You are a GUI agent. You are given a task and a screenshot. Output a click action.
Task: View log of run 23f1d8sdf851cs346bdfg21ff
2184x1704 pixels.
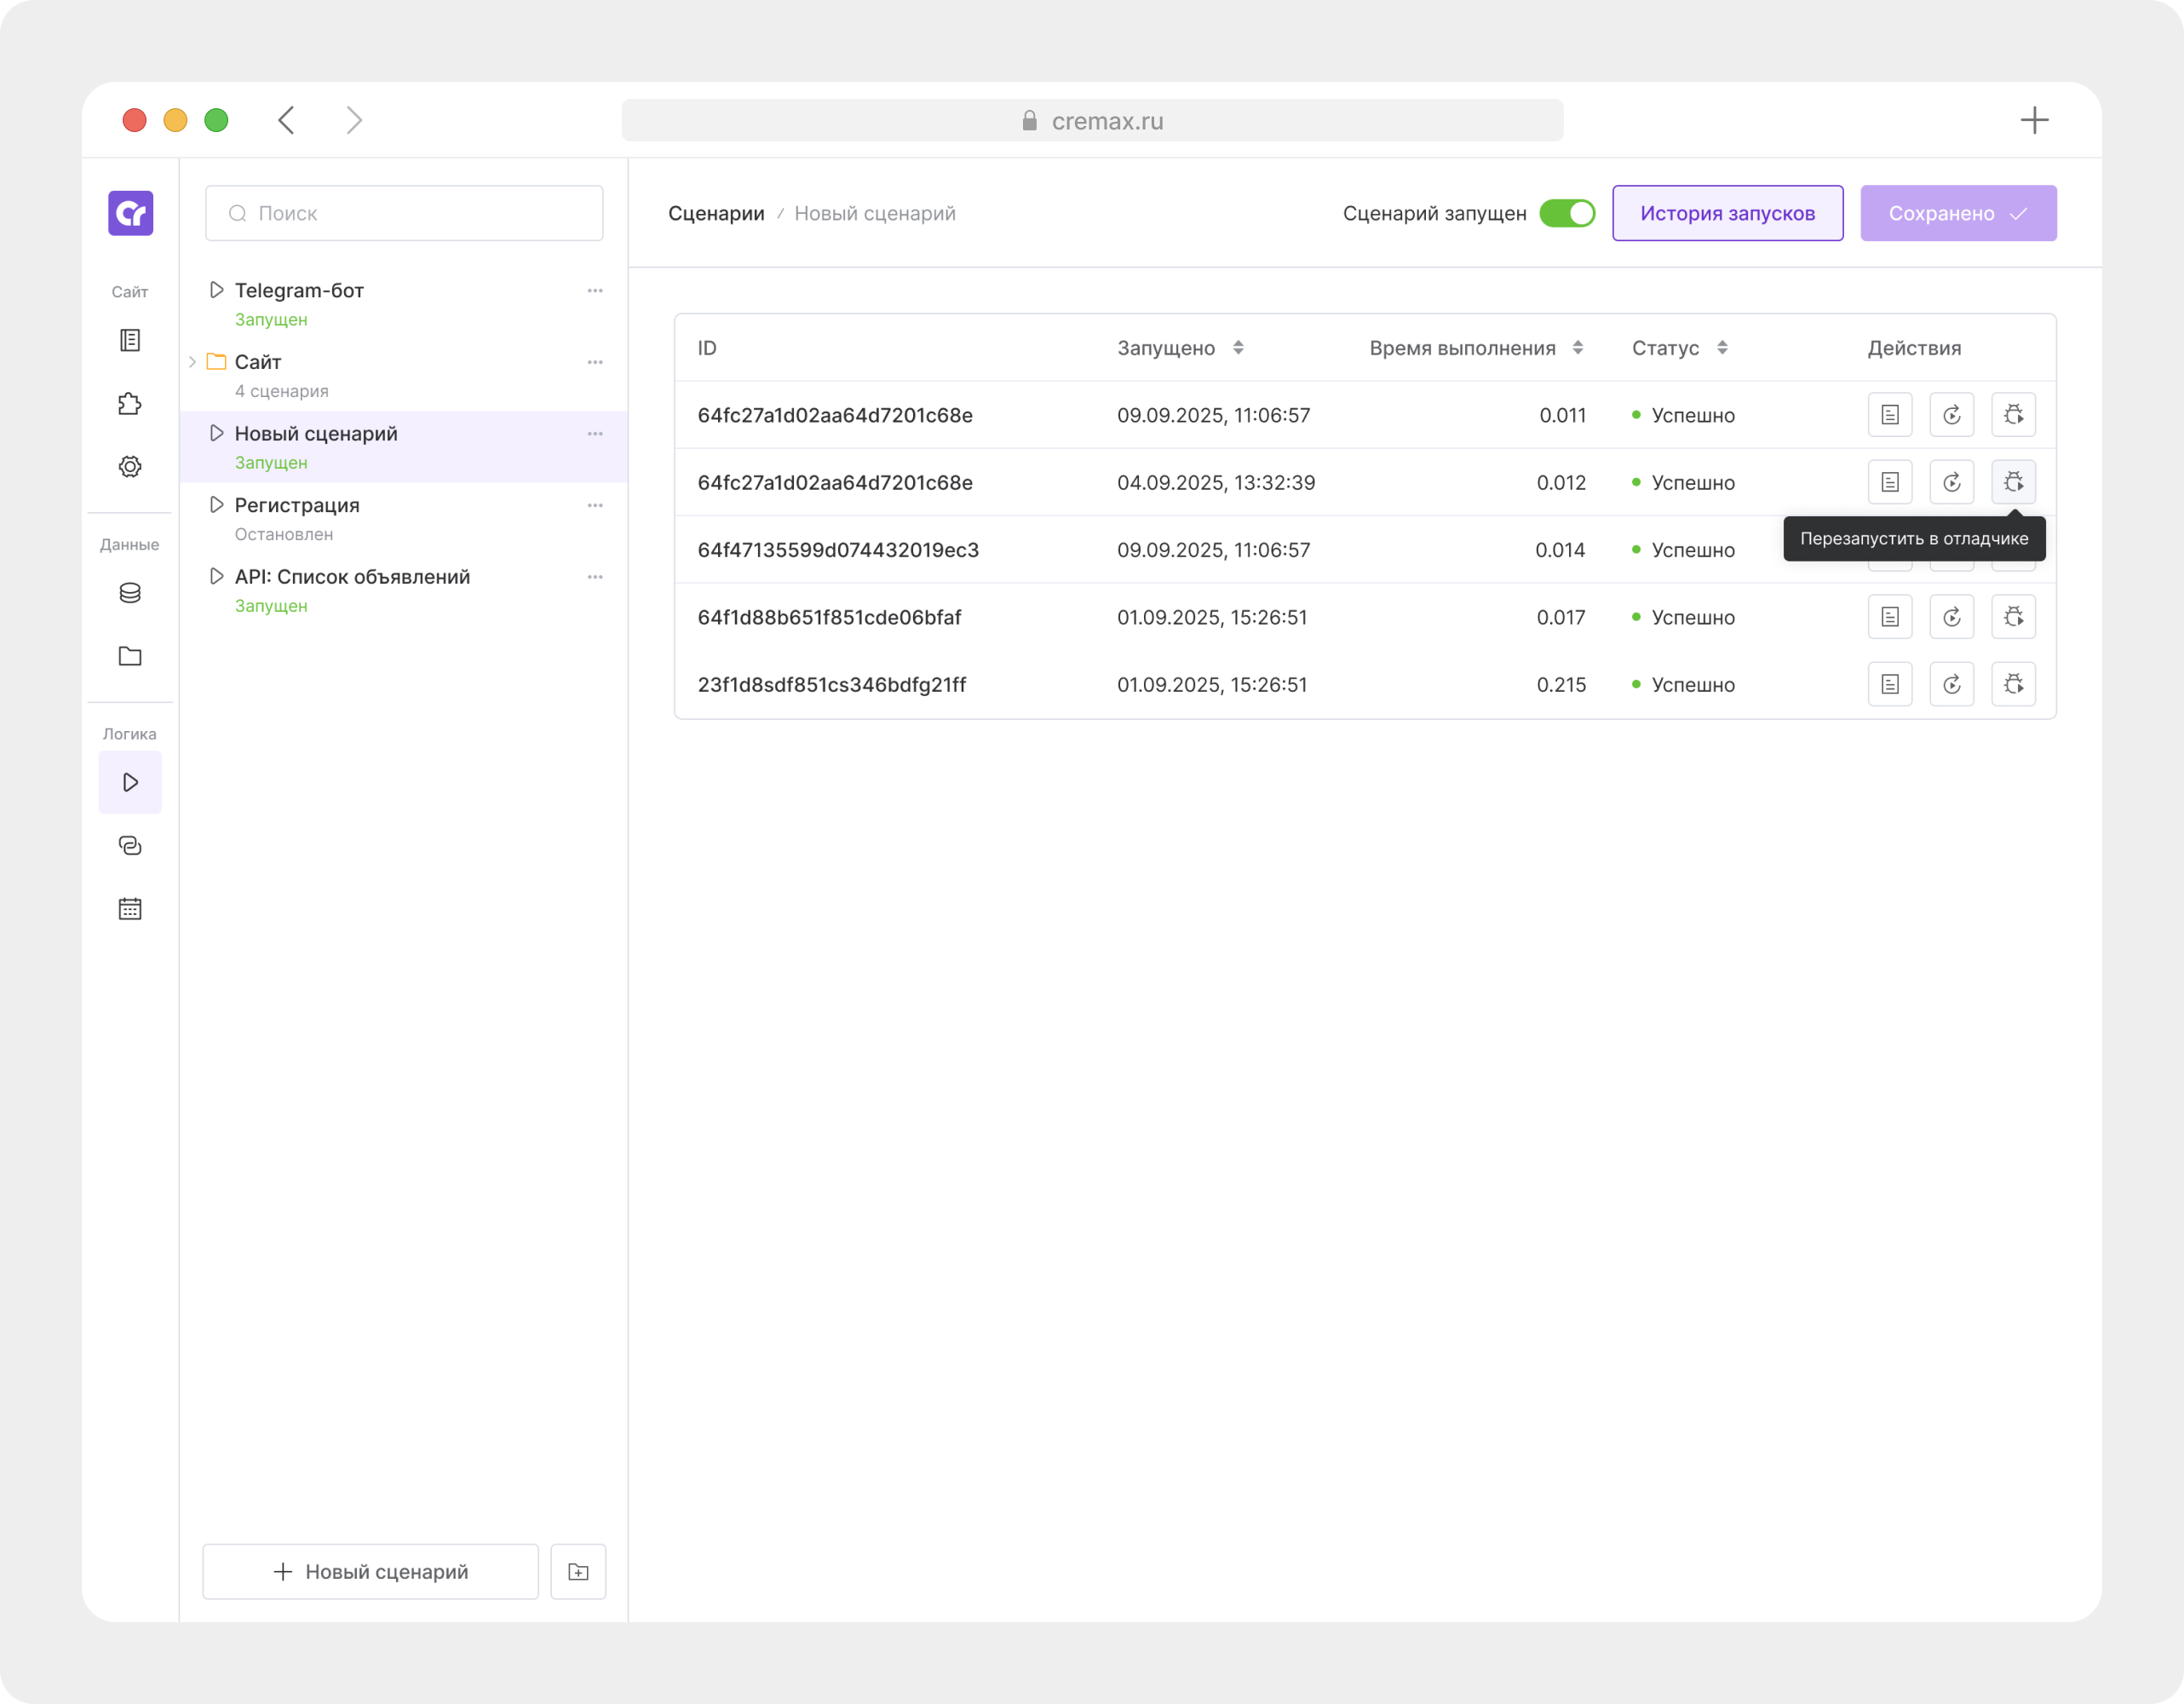(1890, 685)
